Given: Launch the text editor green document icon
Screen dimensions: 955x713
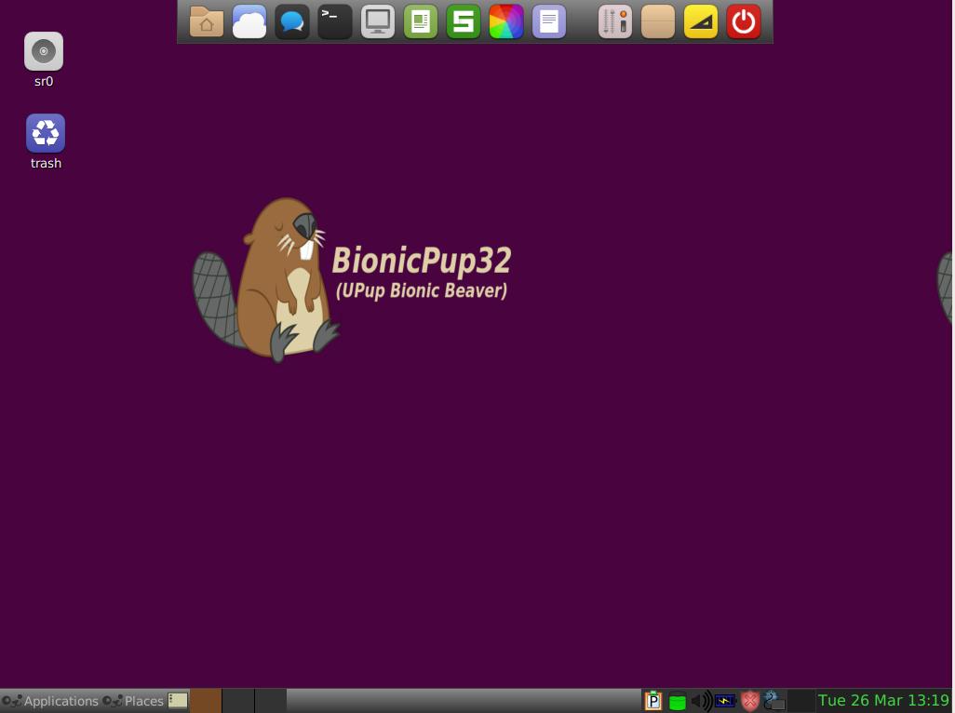Looking at the screenshot, I should coord(420,20).
